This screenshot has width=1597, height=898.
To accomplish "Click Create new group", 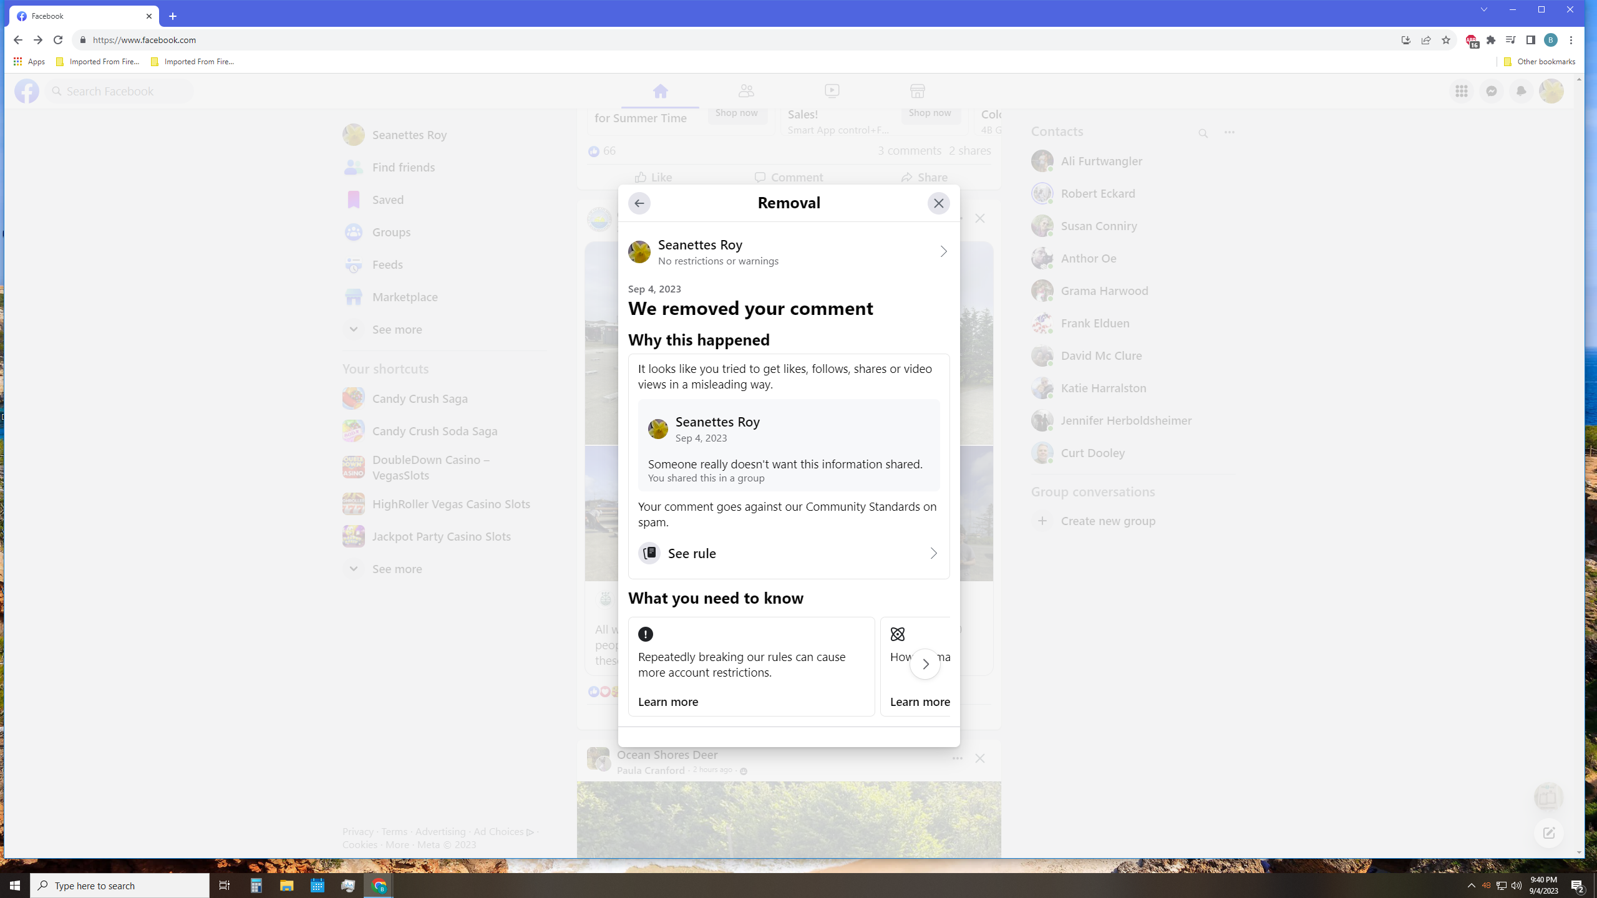I will [x=1133, y=521].
